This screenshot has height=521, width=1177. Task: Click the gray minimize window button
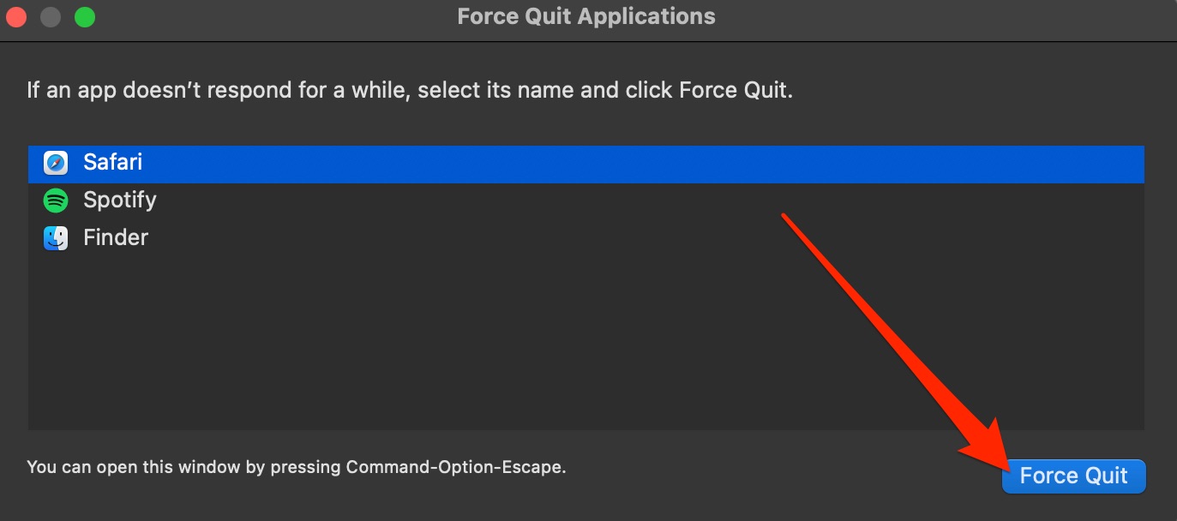point(51,16)
